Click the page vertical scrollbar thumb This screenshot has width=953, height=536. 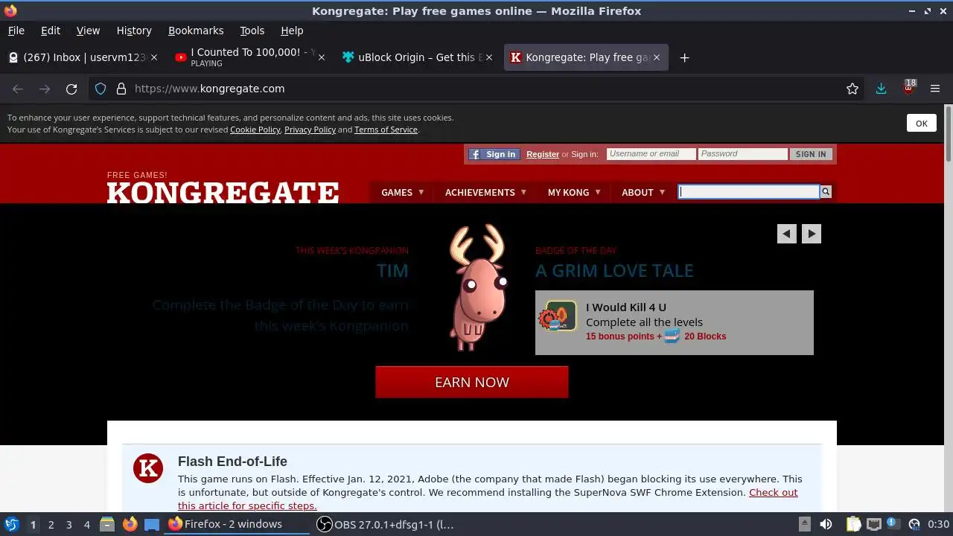point(948,134)
